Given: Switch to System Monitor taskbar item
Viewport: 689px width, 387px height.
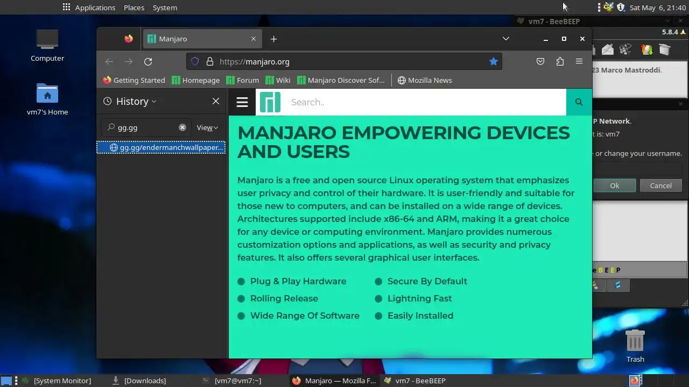Looking at the screenshot, I should pos(57,381).
